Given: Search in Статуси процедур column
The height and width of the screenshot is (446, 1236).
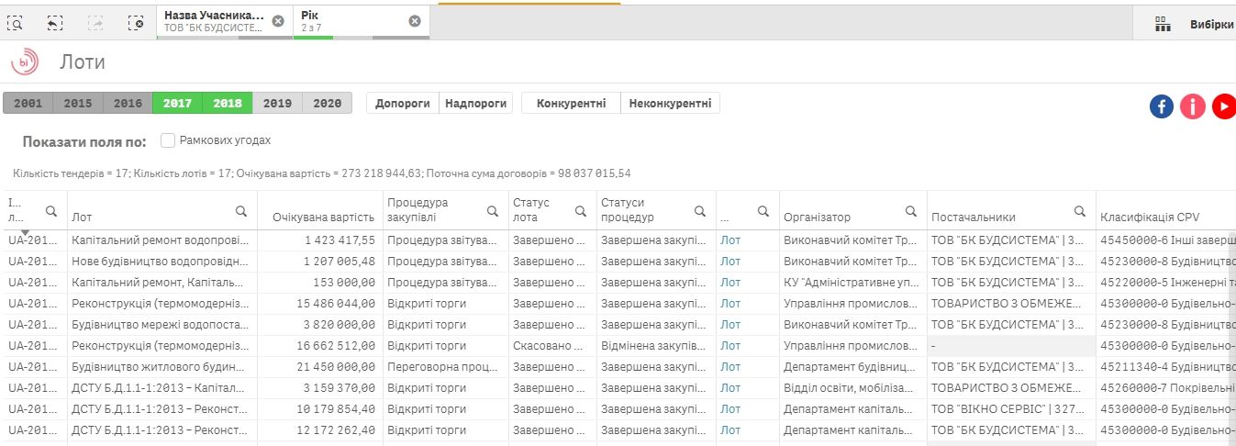Looking at the screenshot, I should (700, 211).
